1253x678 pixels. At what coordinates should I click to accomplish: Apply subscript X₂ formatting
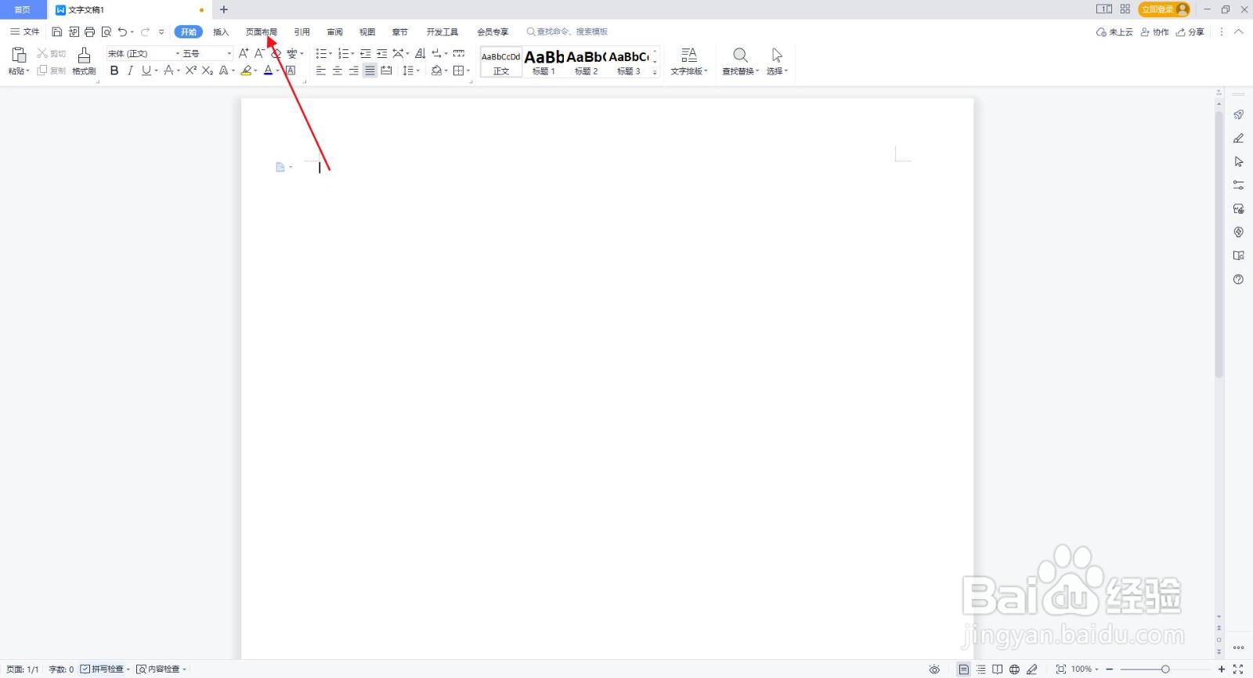[x=208, y=70]
